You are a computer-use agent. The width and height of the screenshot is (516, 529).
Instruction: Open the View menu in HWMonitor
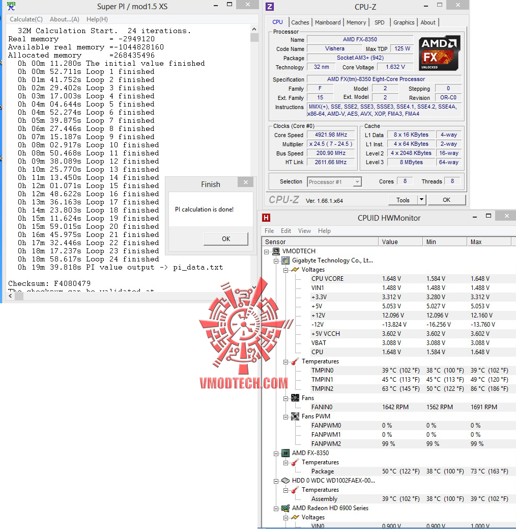point(304,231)
